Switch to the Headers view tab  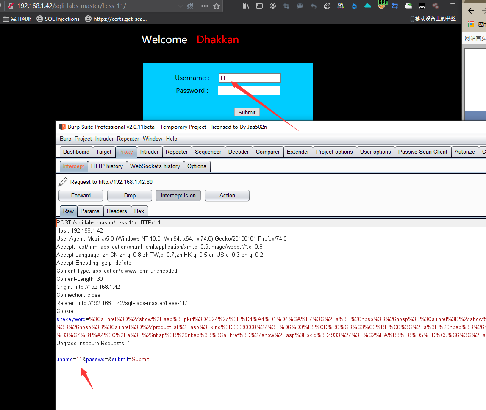point(117,211)
